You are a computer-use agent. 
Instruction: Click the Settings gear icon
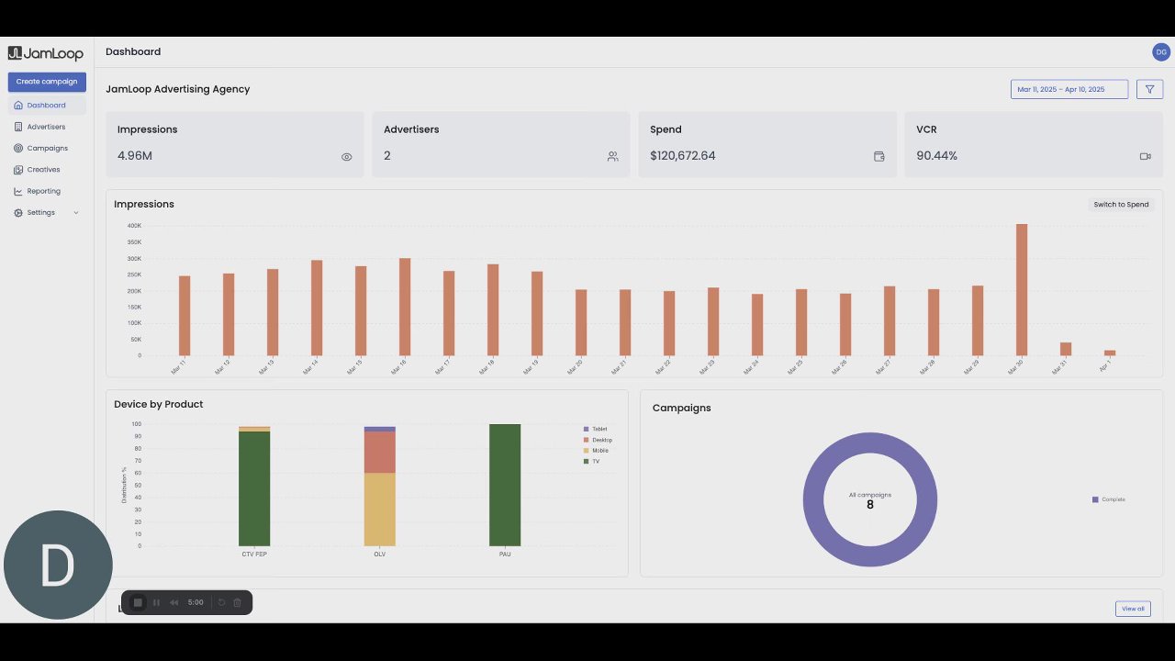18,213
